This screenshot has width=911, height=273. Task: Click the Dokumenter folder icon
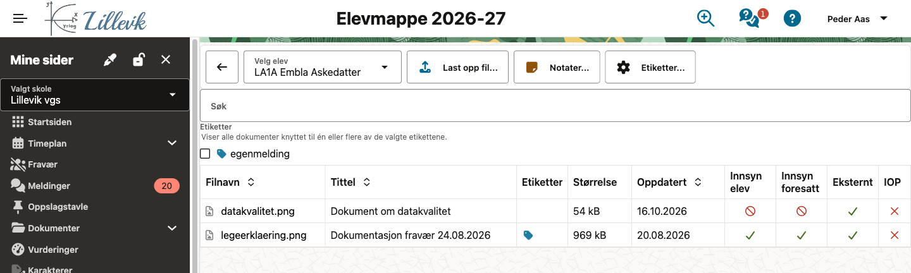[x=18, y=228]
